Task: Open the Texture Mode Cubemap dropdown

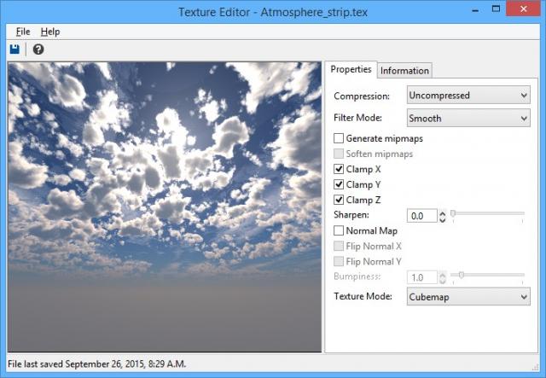Action: [x=468, y=297]
